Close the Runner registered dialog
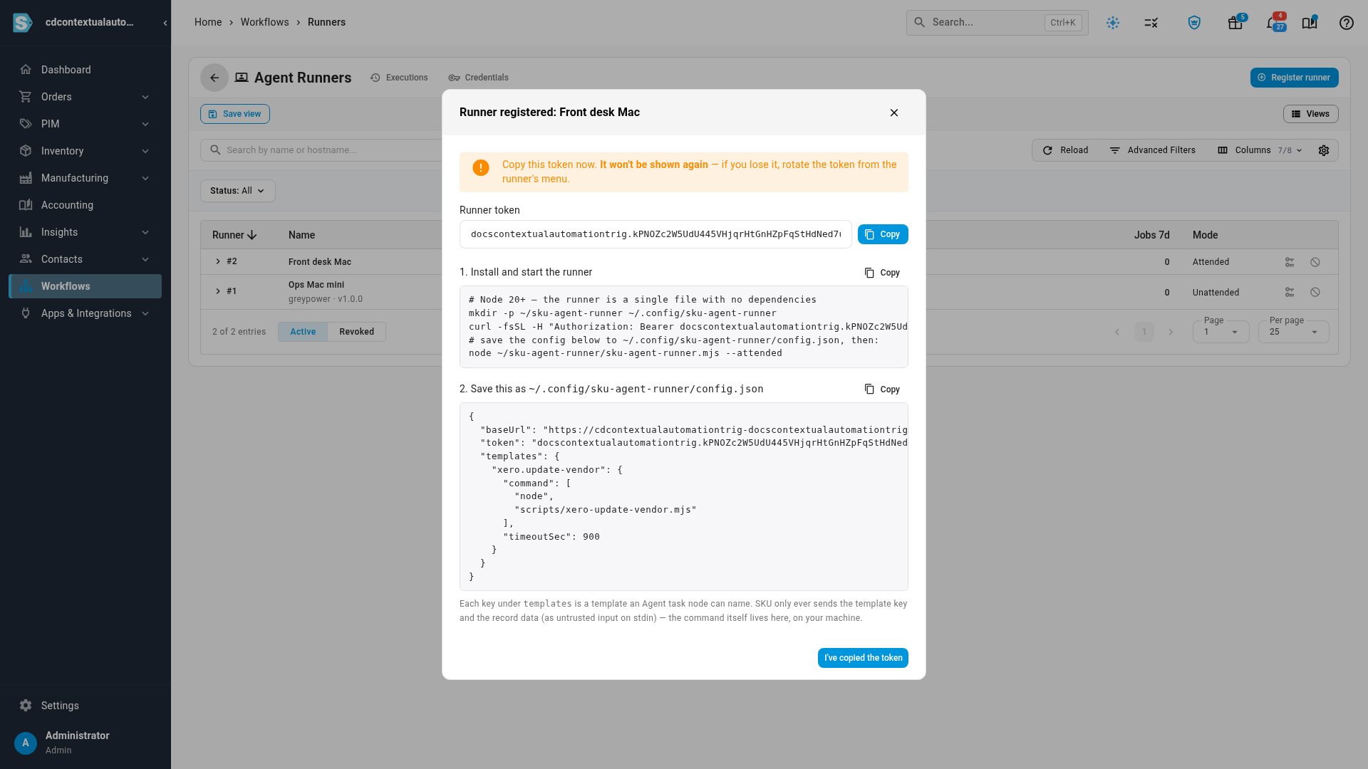1368x769 pixels. pyautogui.click(x=894, y=113)
